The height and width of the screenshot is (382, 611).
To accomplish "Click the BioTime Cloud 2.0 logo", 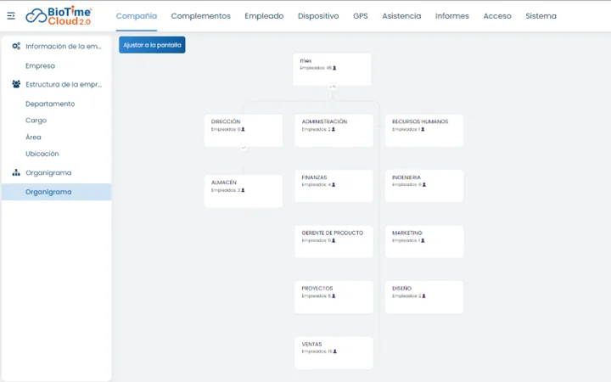I will pos(59,16).
